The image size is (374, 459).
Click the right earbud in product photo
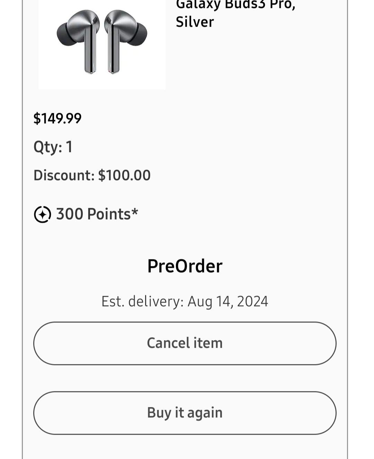125,42
